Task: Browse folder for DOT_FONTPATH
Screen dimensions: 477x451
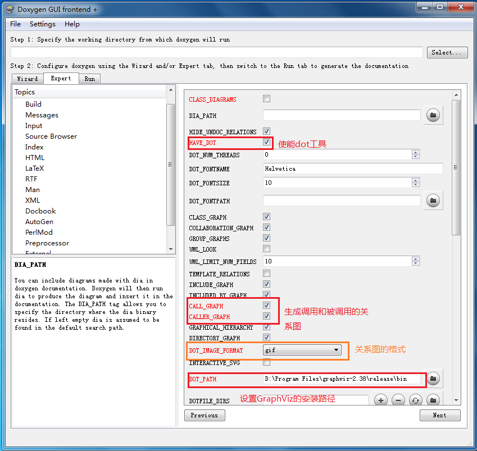Action: pos(433,201)
